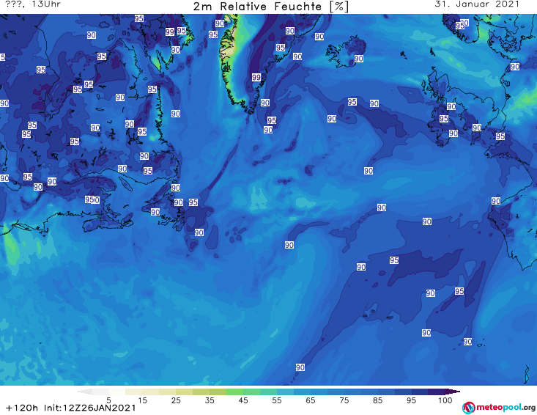
Task: Click the legend value '35'
Action: click(x=210, y=400)
